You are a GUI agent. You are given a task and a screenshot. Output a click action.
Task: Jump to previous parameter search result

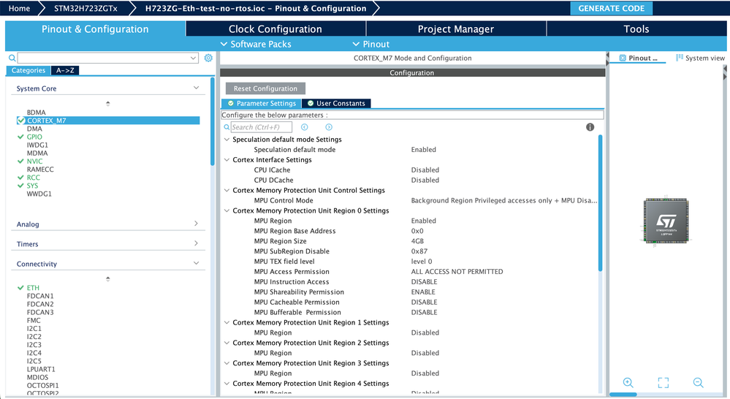coord(304,127)
